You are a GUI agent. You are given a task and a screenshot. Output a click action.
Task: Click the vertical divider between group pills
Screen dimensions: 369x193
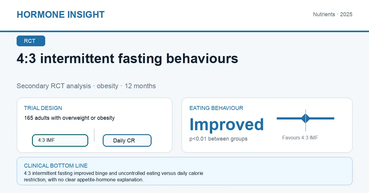[94, 135]
